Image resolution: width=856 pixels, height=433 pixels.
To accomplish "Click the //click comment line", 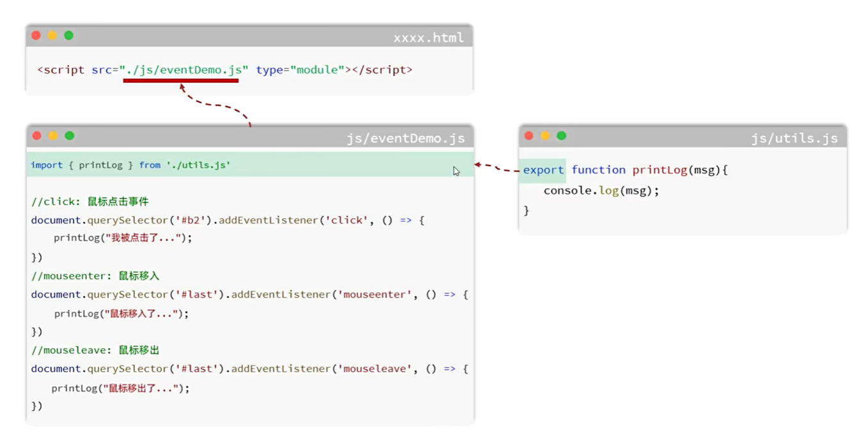I will coord(90,202).
